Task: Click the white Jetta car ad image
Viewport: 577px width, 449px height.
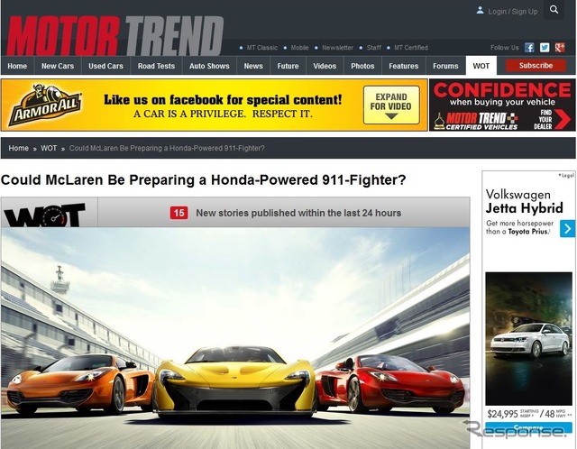Action: coord(529,339)
